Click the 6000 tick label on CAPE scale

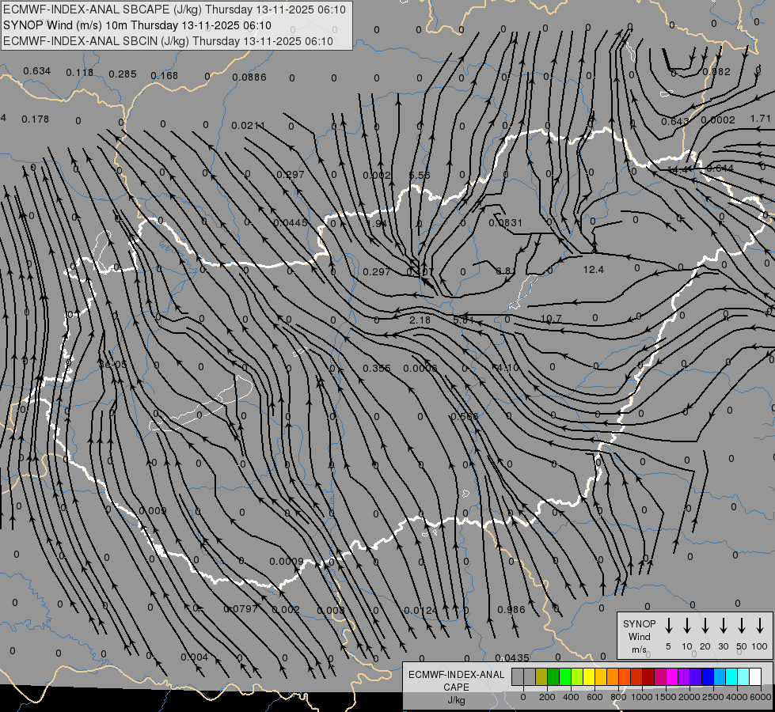(x=760, y=697)
